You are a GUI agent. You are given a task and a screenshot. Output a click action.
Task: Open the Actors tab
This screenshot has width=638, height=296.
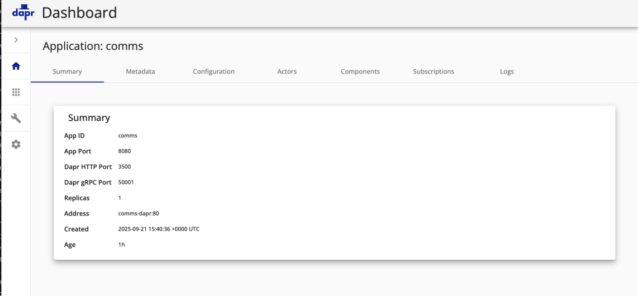pyautogui.click(x=287, y=72)
